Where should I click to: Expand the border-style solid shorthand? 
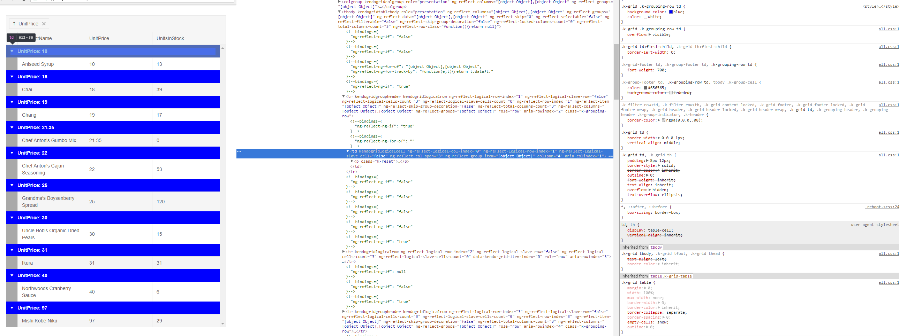coord(659,165)
